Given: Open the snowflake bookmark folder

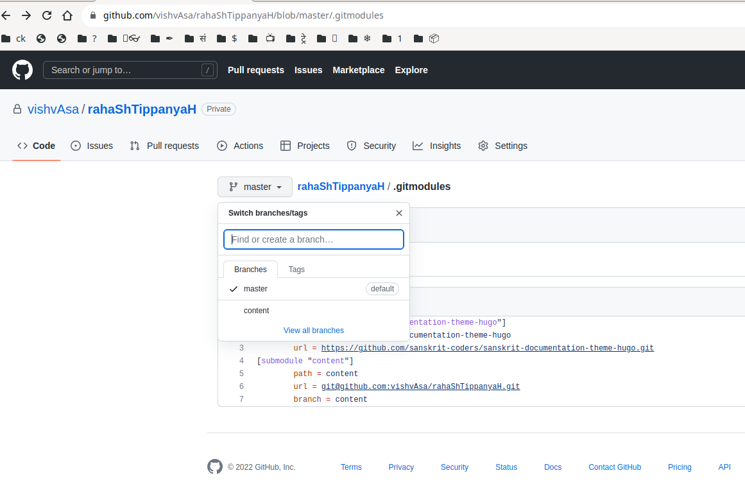Looking at the screenshot, I should click(359, 39).
